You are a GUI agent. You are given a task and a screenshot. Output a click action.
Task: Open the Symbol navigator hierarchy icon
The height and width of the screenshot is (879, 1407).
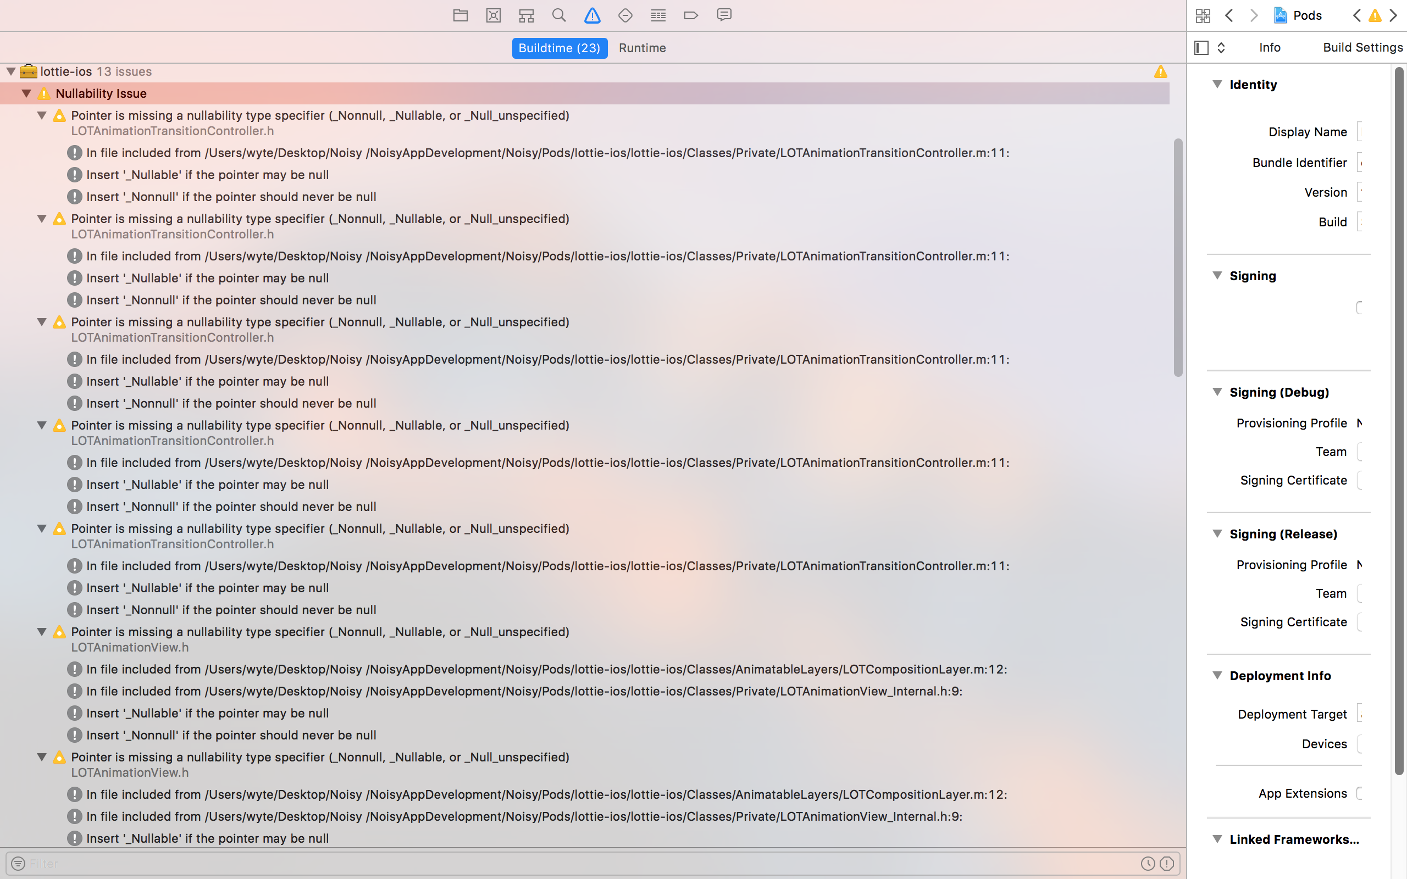(526, 15)
